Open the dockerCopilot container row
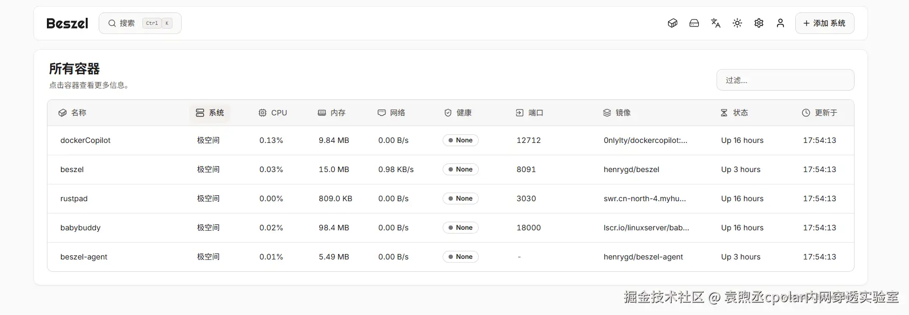Viewport: 909px width, 315px height. [x=451, y=140]
